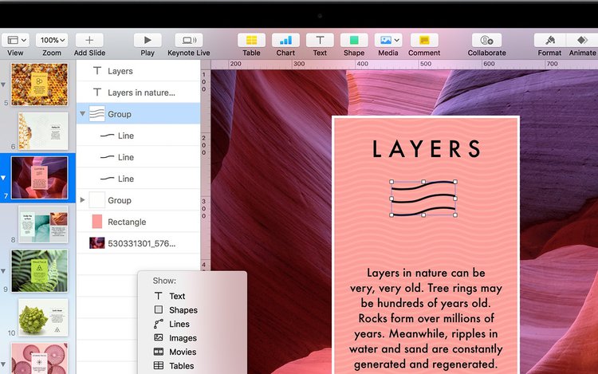Viewport: 598px width, 374px height.
Task: Click the Images picture icon in Show list
Action: (x=159, y=337)
